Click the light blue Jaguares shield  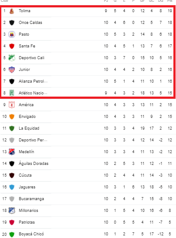pos(12,187)
